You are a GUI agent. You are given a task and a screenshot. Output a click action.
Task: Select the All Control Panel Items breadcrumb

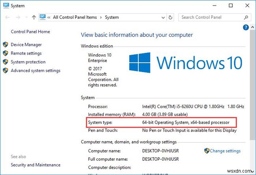(x=75, y=17)
